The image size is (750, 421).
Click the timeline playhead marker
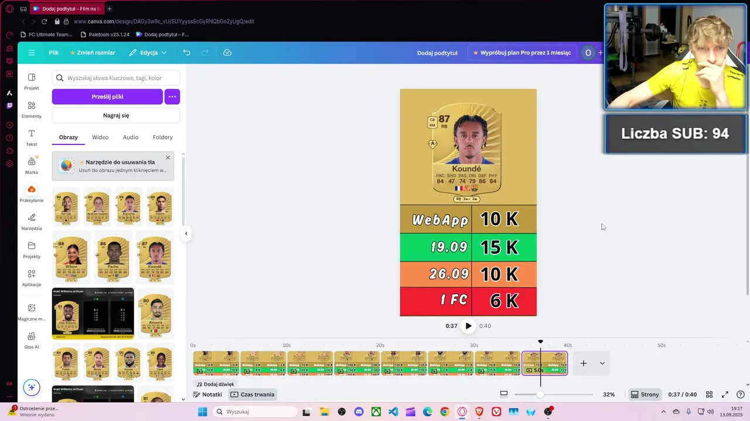(x=540, y=341)
